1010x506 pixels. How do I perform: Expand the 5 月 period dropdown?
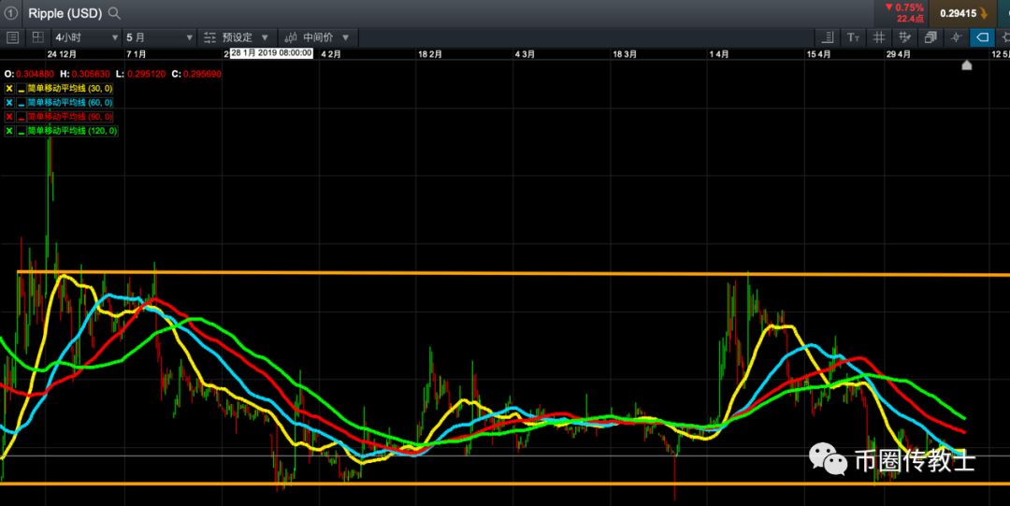point(159,37)
